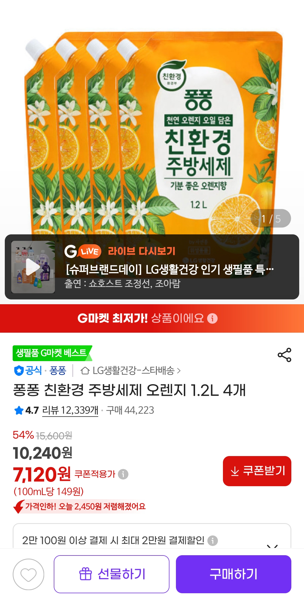Tap the 구매하기 purchase button
The image size is (304, 600).
pos(234,574)
